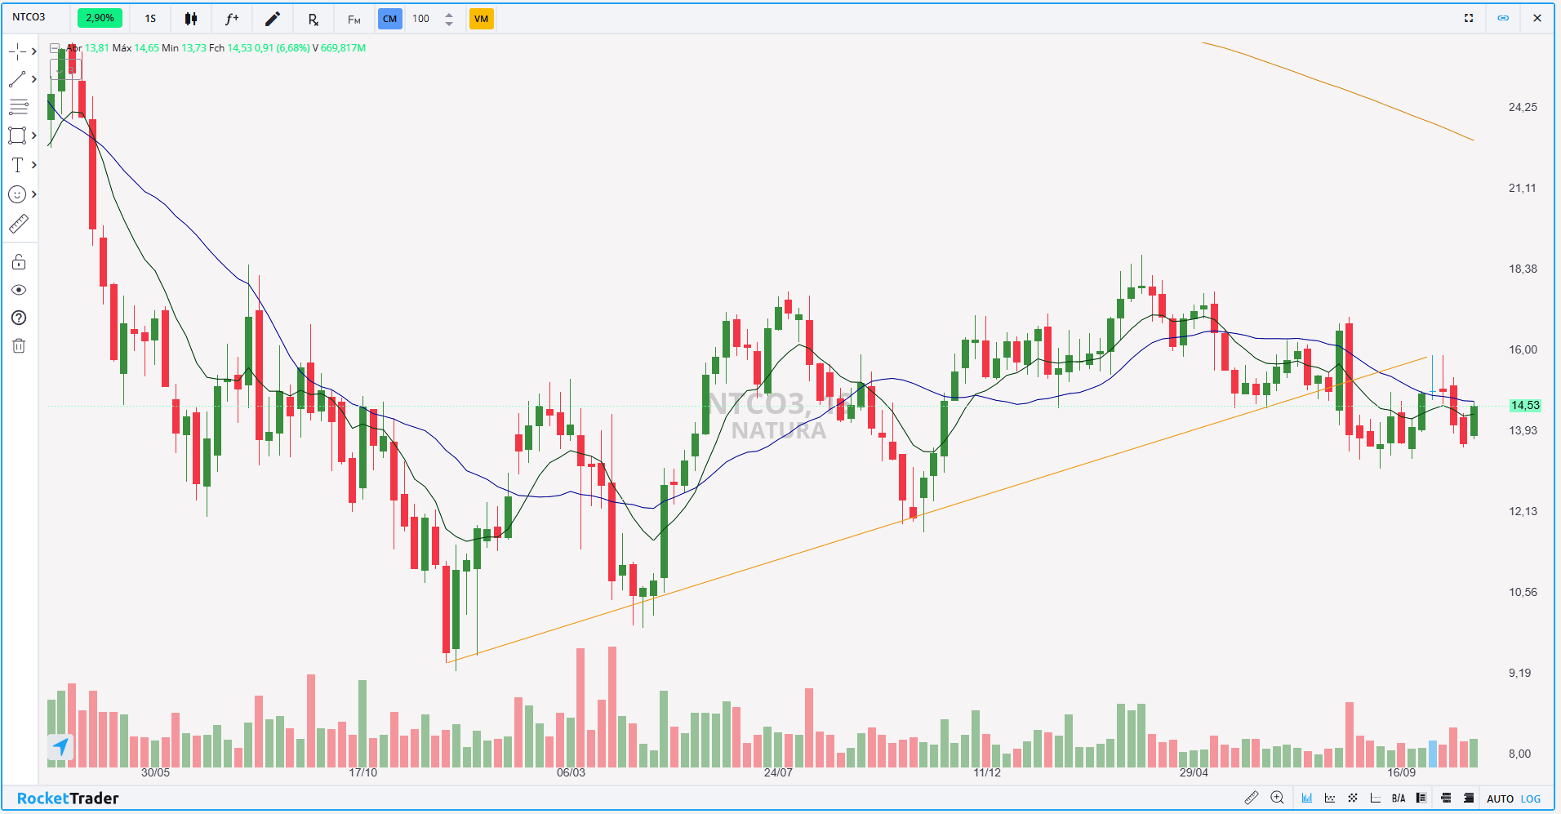Click the NTCO3 ticker symbol field

click(x=29, y=17)
